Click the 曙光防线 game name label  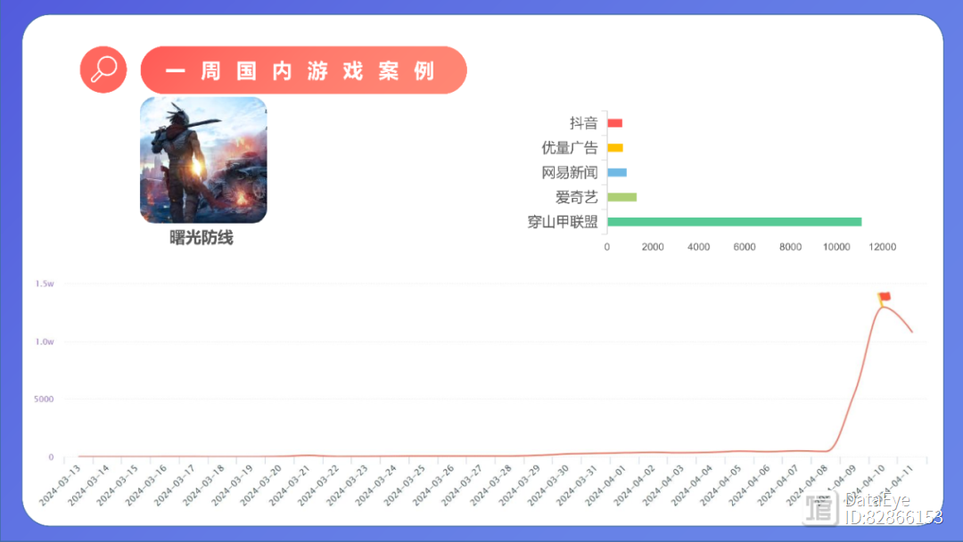tap(202, 238)
